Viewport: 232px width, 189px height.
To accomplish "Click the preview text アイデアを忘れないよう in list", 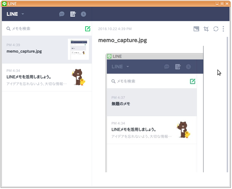I will click(x=36, y=84).
